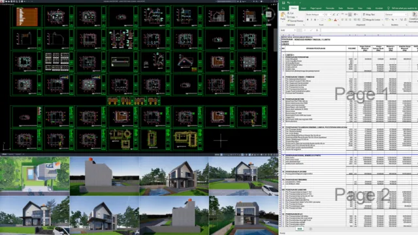Click the Tell me lightbulb search

[389, 8]
